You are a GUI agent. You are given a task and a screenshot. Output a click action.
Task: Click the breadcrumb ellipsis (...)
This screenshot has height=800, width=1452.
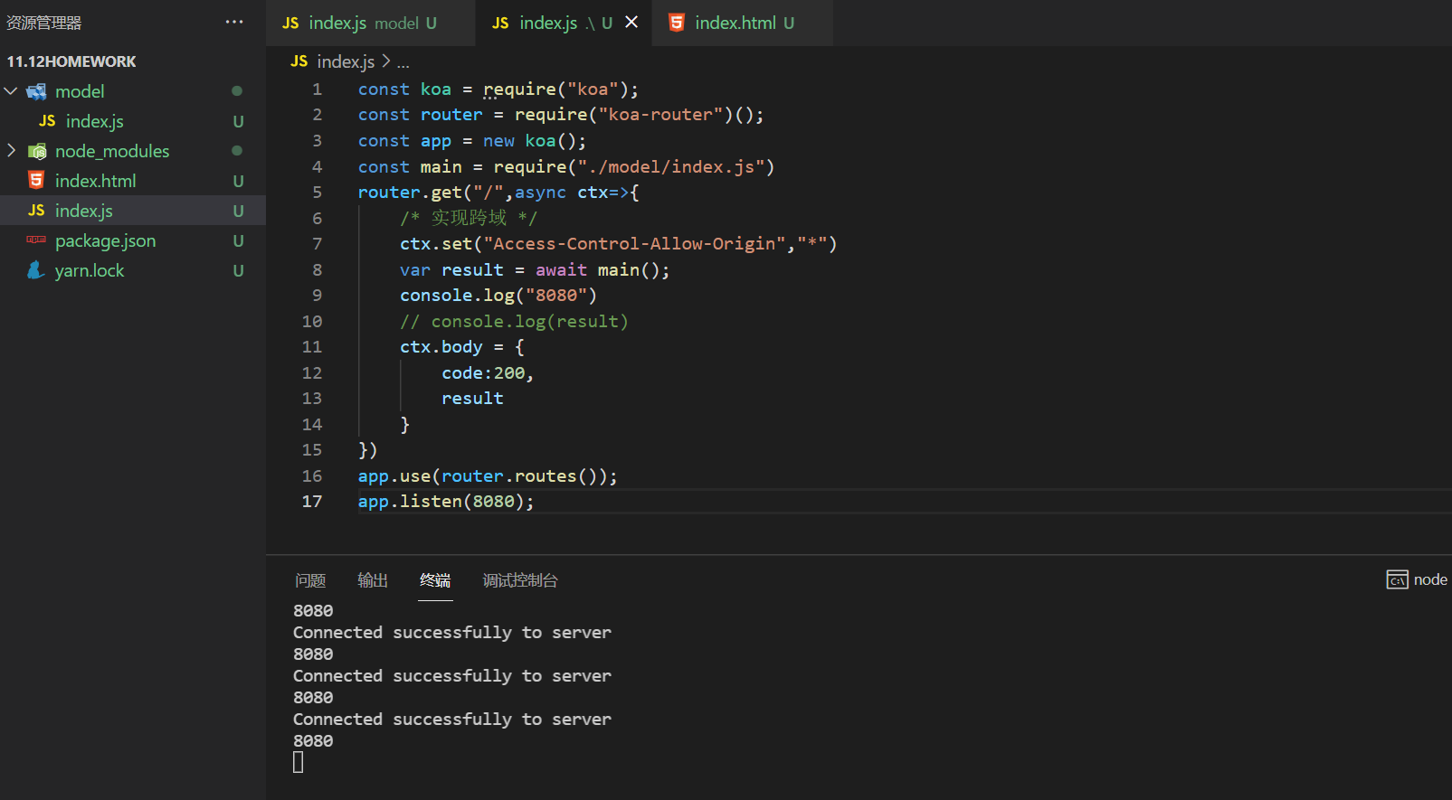click(x=403, y=63)
